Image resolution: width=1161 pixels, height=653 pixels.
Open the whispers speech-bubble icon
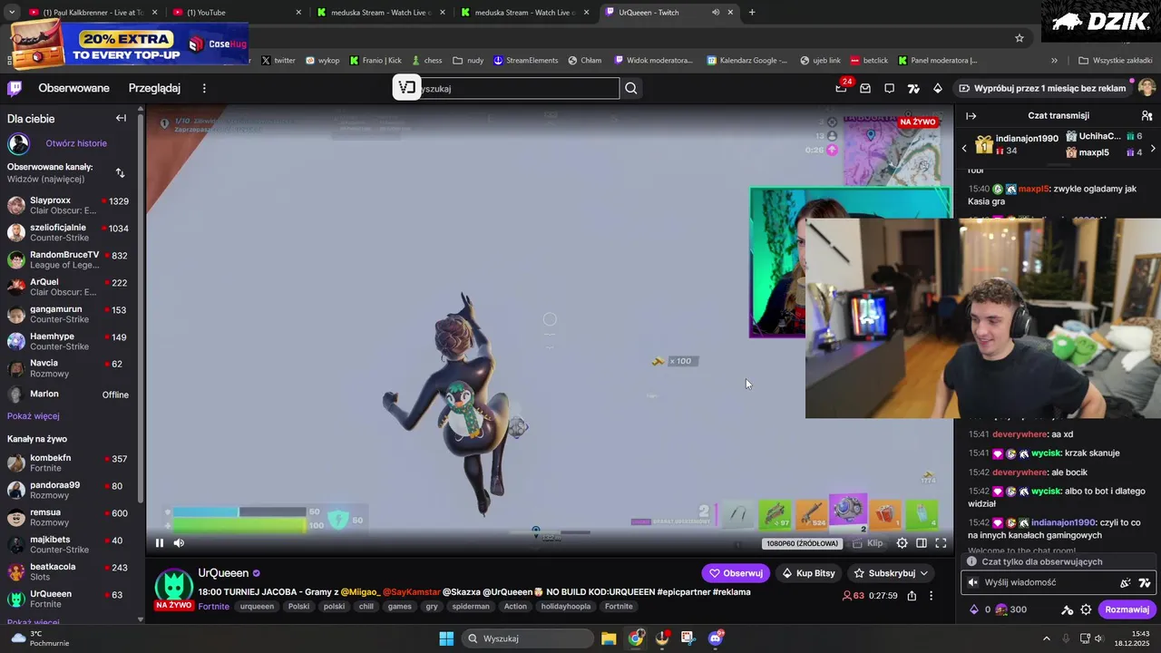pyautogui.click(x=890, y=88)
